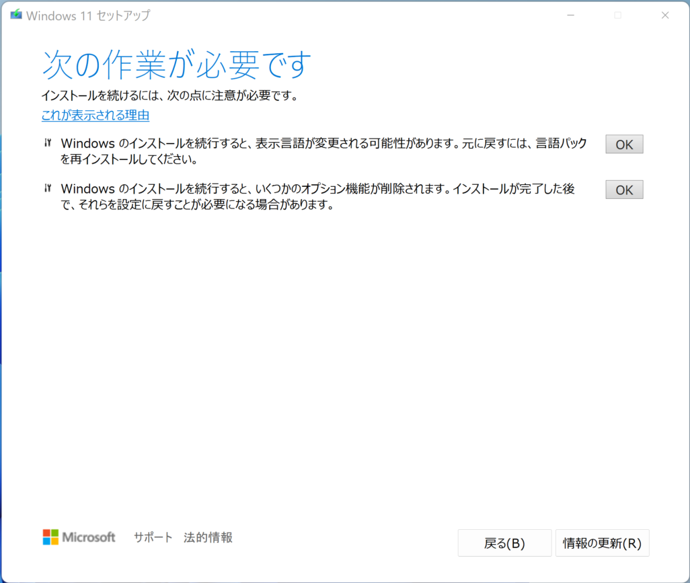Click the warning icon beside the optional features notice
The image size is (690, 583).
click(x=48, y=188)
